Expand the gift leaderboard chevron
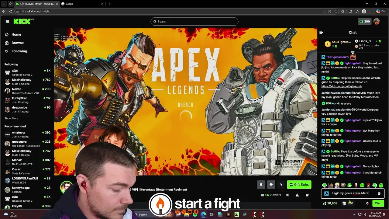Screen dimensions: 389x219 click(x=353, y=53)
